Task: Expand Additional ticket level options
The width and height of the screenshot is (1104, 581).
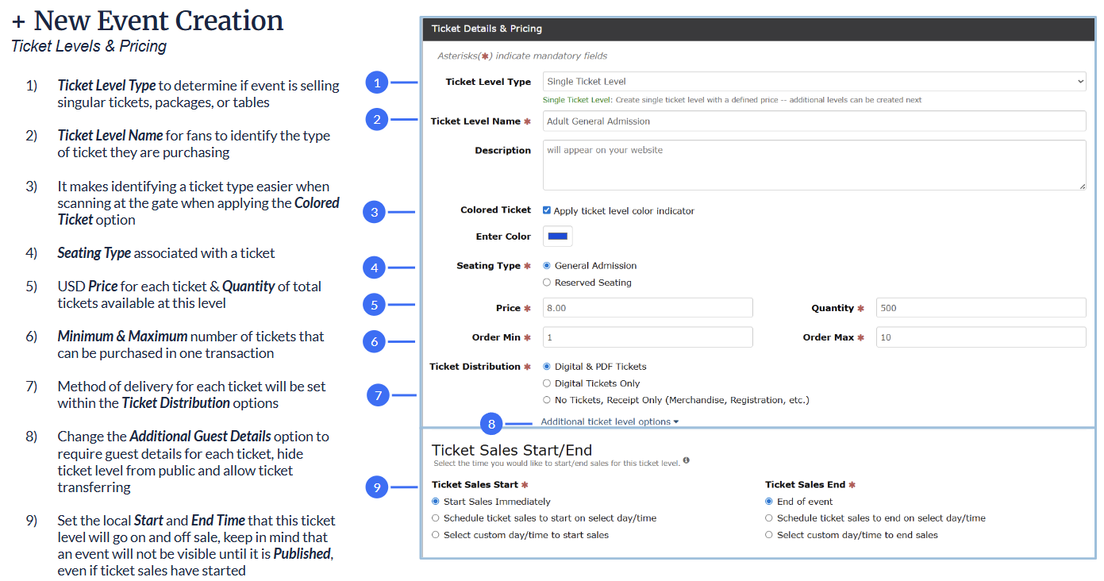Action: (x=609, y=421)
